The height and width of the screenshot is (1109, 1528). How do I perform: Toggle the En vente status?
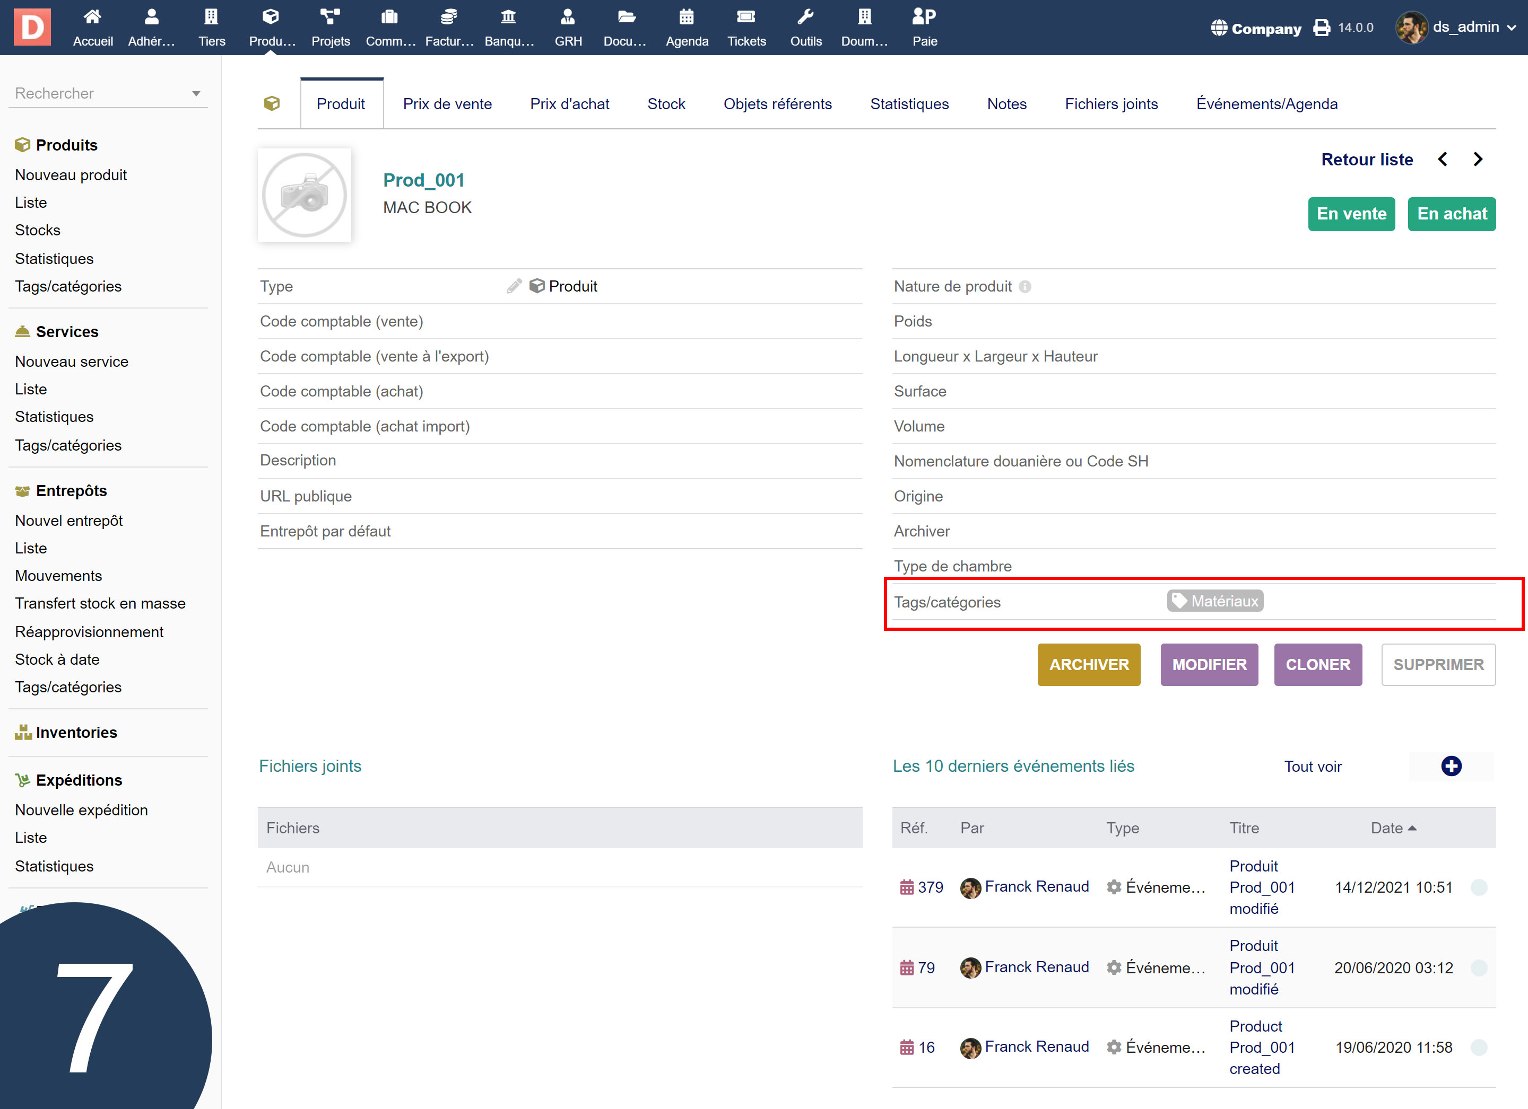point(1351,214)
